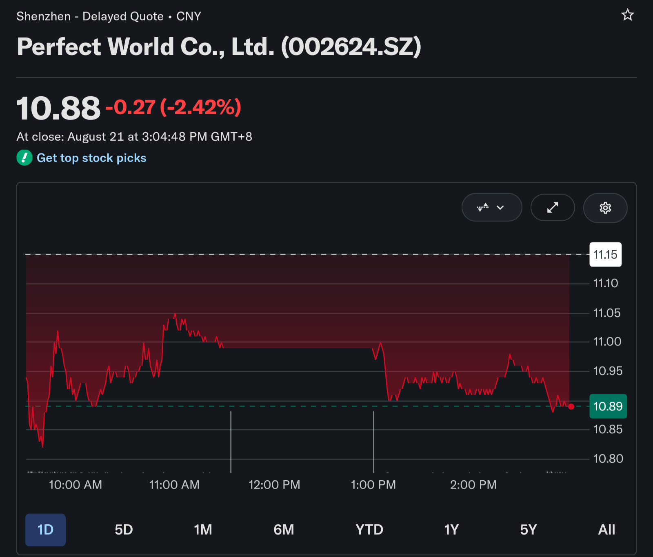Click the green top stock picks badge icon
Image resolution: width=653 pixels, height=557 pixels.
24,158
